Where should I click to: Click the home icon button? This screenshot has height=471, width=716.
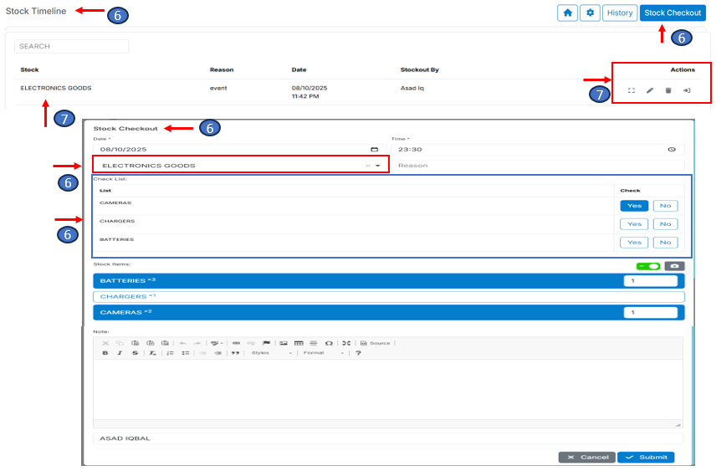click(x=568, y=13)
